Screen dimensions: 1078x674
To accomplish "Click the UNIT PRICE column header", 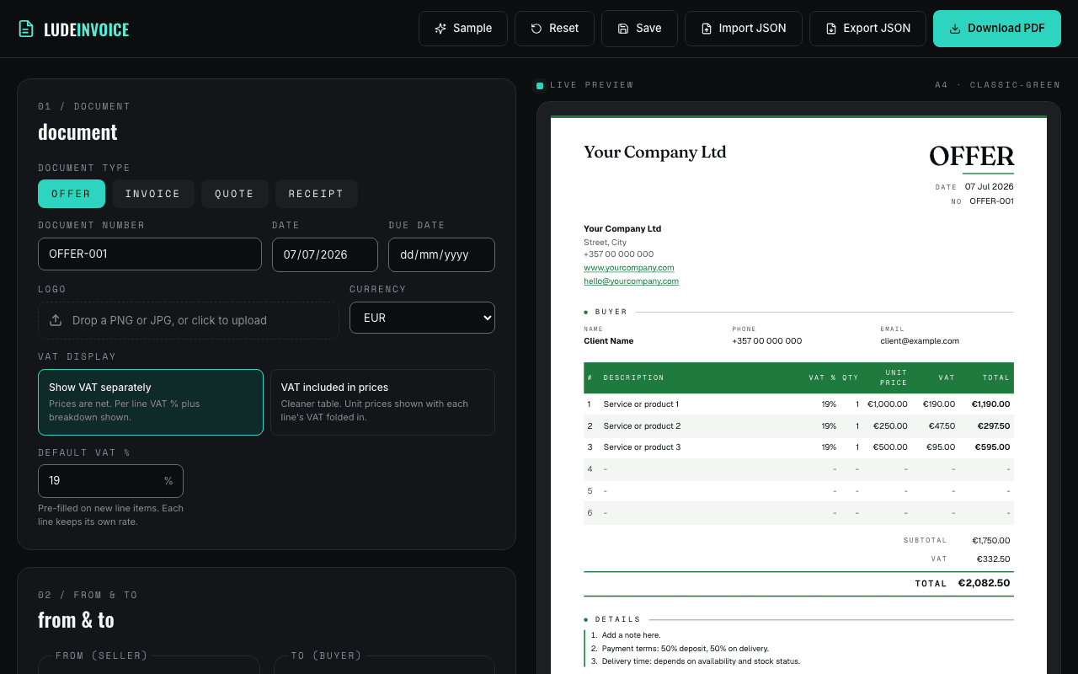I will pos(894,377).
